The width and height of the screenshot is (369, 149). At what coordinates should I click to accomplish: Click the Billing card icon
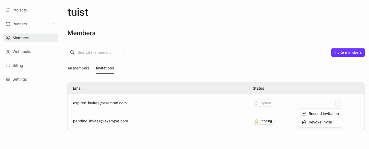pyautogui.click(x=8, y=65)
